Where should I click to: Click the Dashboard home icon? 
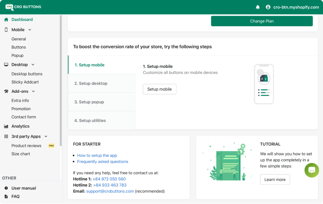[6, 20]
